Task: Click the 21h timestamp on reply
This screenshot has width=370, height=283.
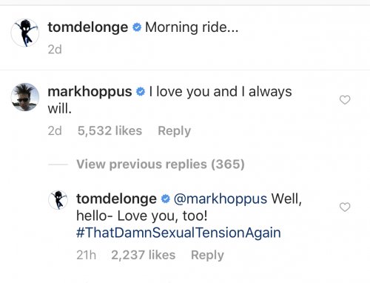Action: 86,255
